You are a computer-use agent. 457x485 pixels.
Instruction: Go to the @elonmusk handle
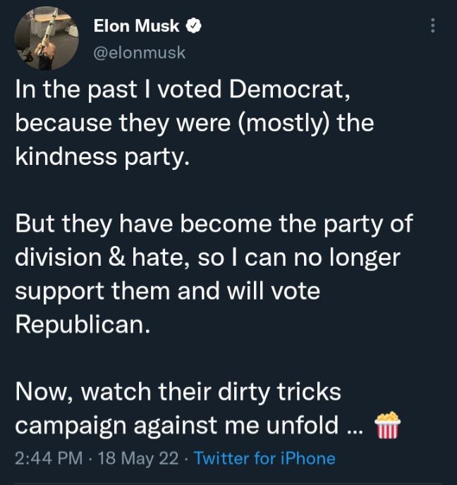click(x=140, y=52)
